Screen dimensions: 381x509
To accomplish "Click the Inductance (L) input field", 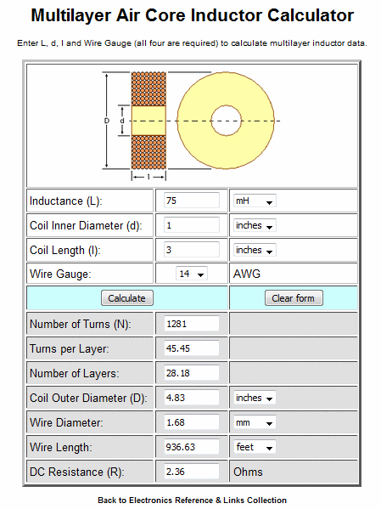I will click(191, 201).
